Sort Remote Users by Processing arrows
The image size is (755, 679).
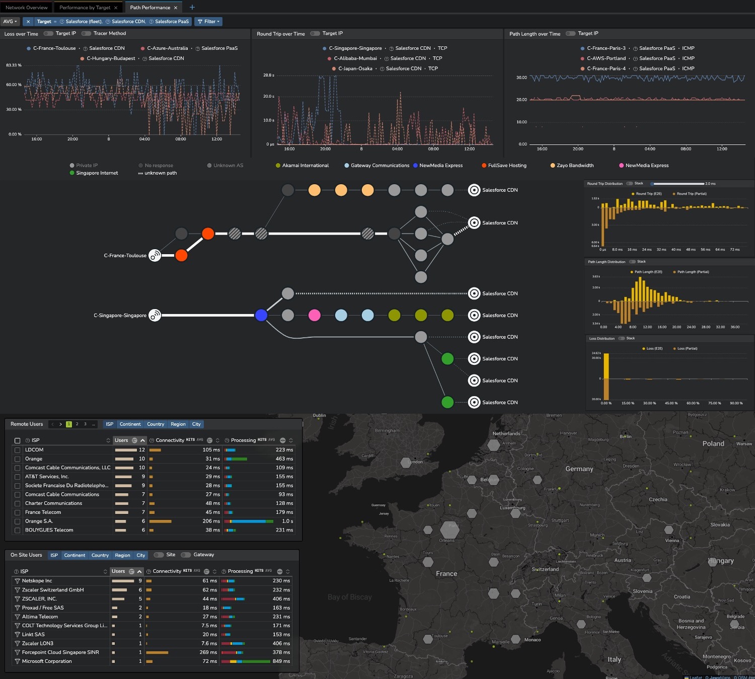tap(291, 440)
